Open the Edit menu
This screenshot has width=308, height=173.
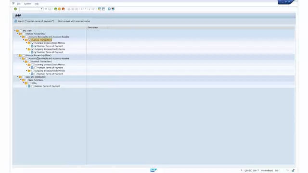click(18, 4)
